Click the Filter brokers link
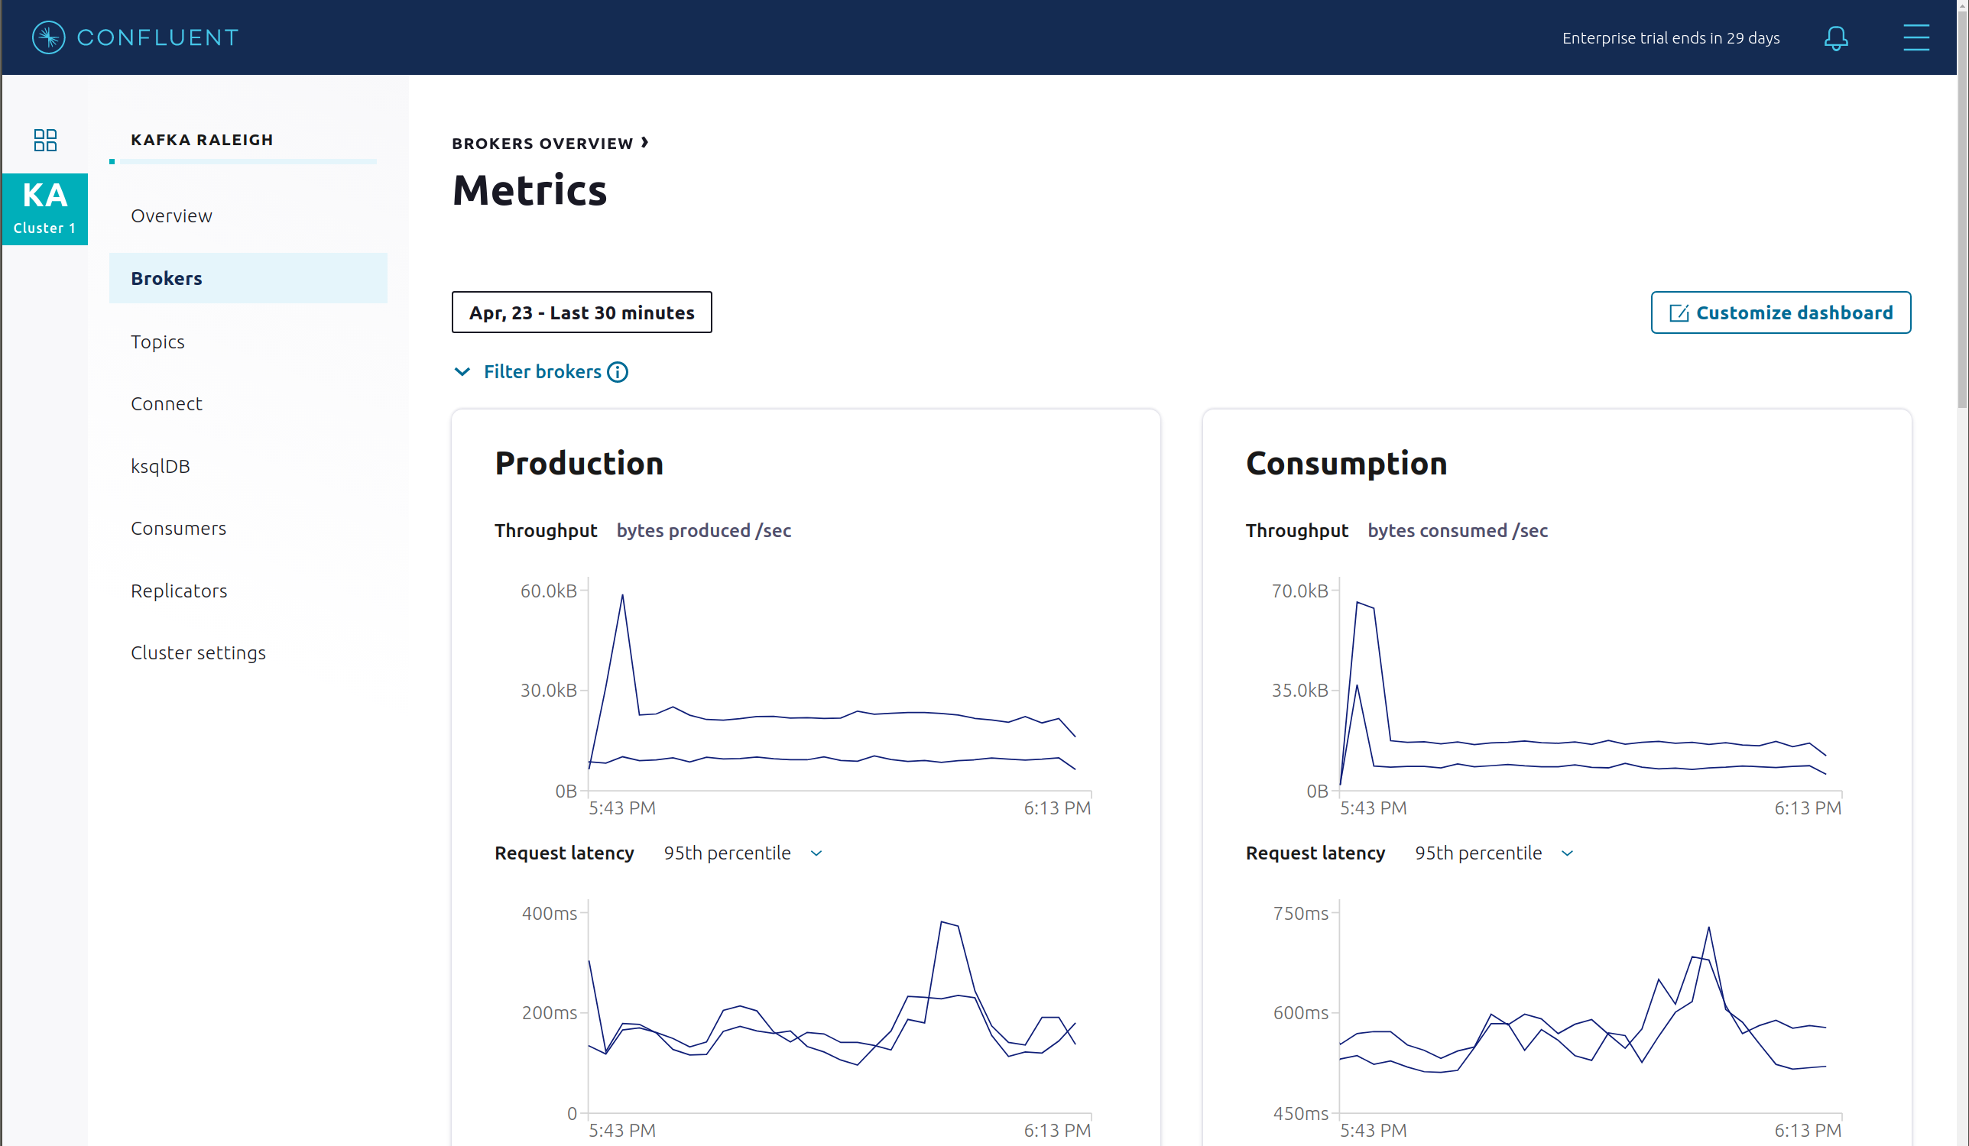 pyautogui.click(x=542, y=372)
